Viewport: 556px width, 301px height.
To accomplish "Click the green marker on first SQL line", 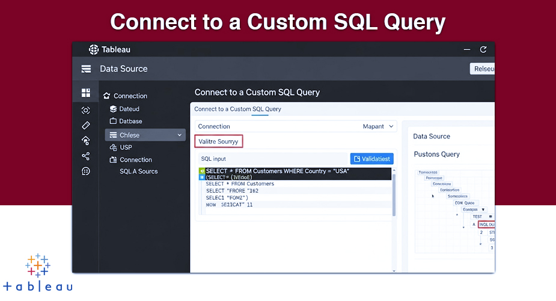I will pyautogui.click(x=202, y=171).
